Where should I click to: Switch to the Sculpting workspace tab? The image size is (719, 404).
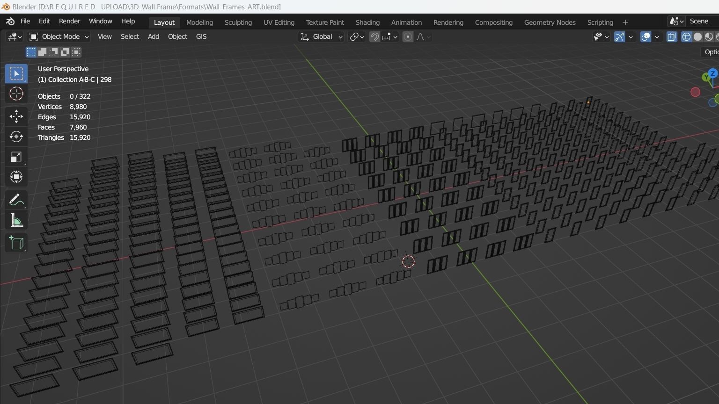[x=238, y=22]
